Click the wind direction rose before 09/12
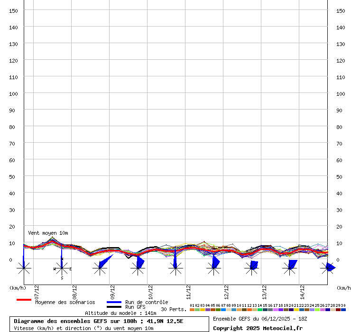 click(x=100, y=268)
